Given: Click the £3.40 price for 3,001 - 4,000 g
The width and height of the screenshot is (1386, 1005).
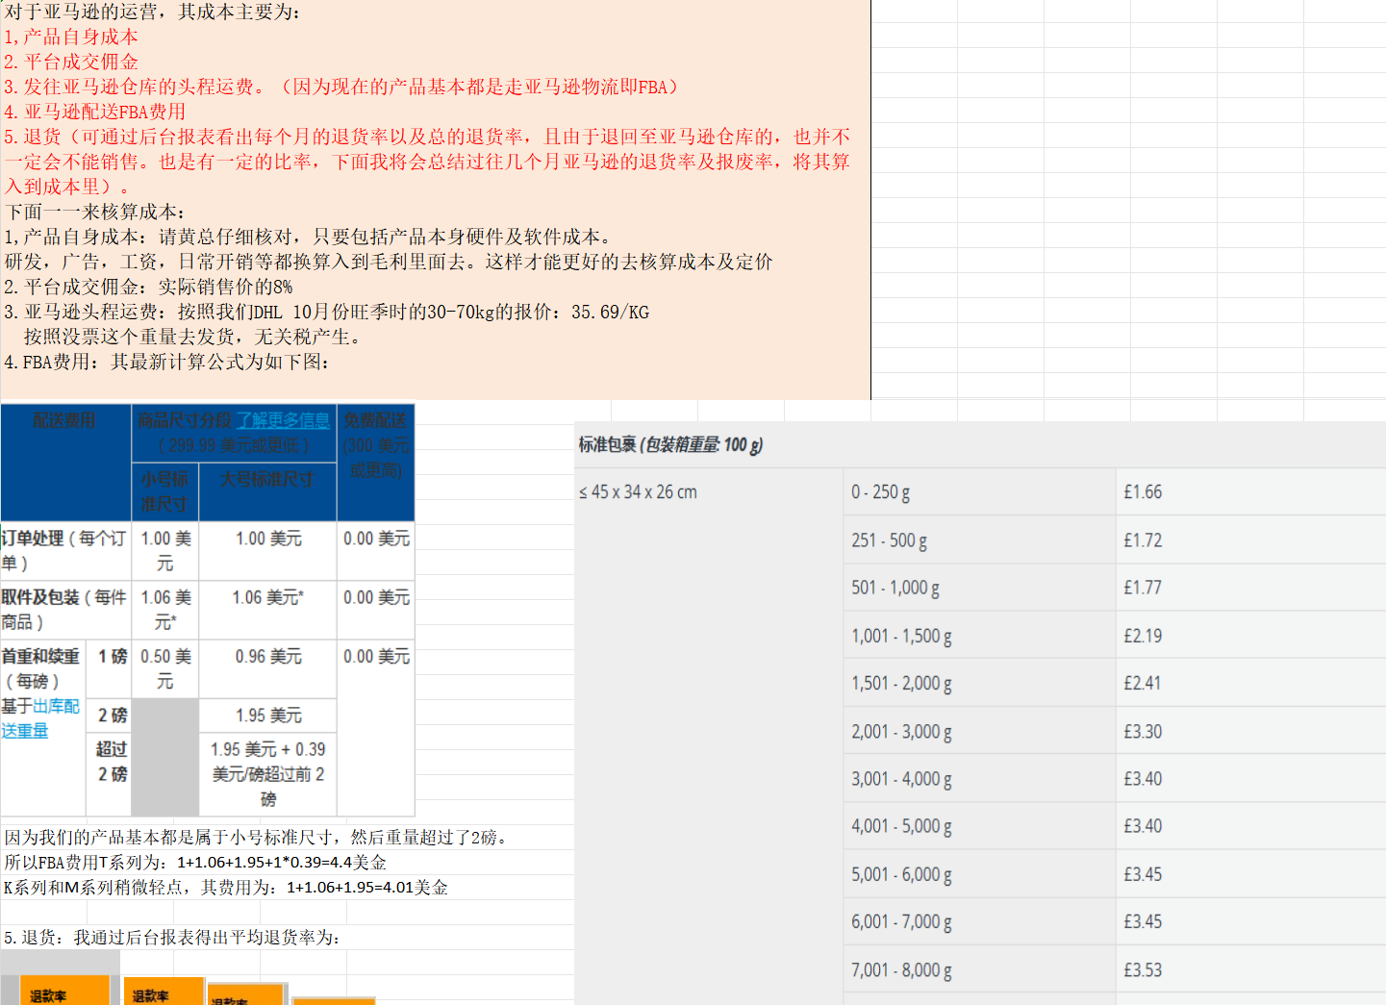Looking at the screenshot, I should pos(1143,779).
